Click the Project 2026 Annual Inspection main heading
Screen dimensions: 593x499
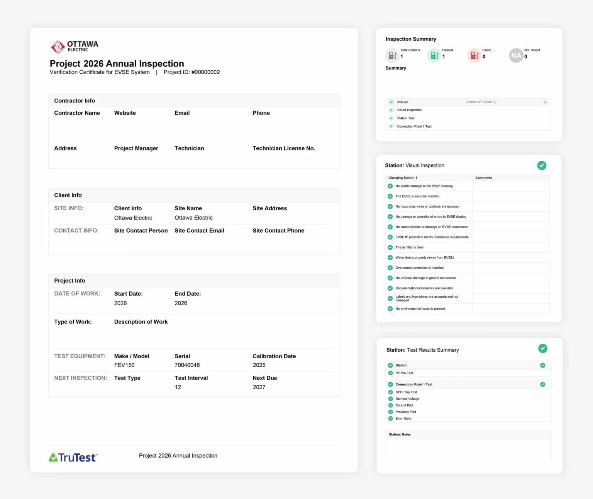117,63
